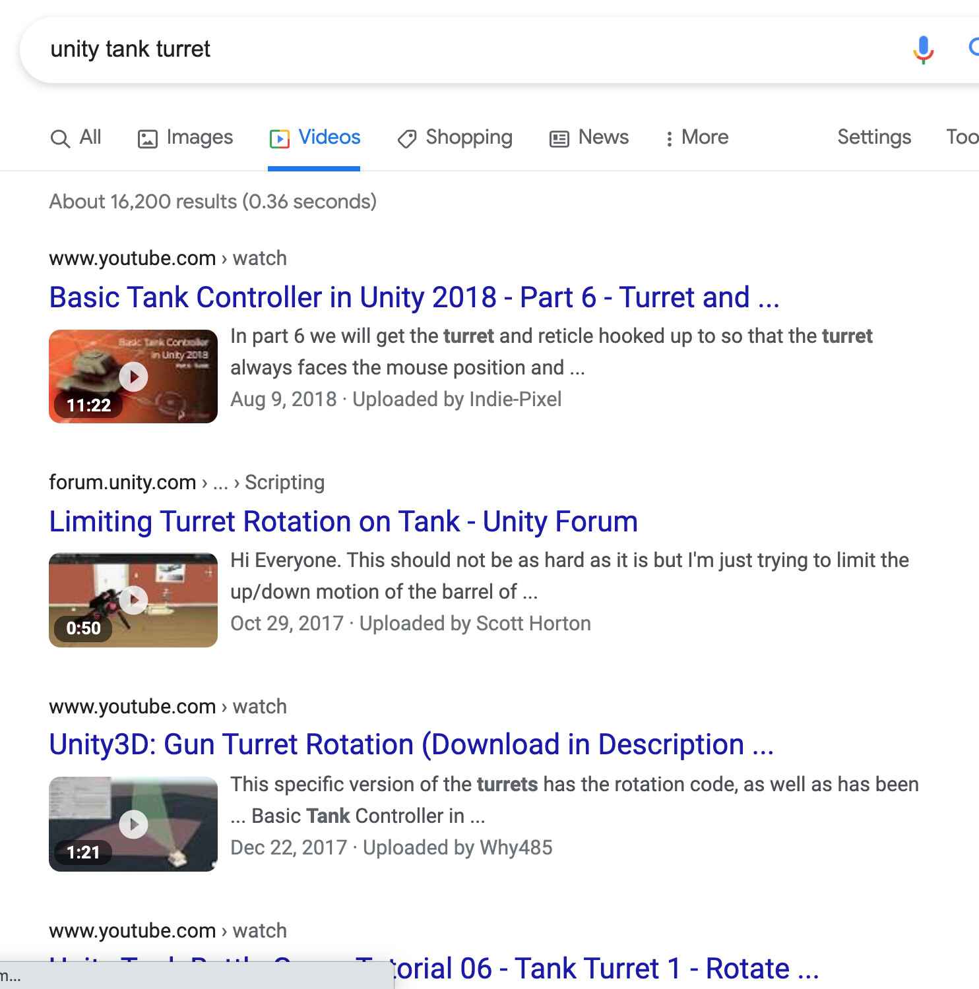Stay on the Videos tab
The image size is (979, 989).
click(x=329, y=137)
